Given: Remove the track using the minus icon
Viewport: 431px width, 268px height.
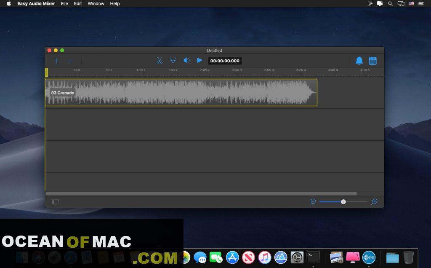Looking at the screenshot, I should 70,61.
